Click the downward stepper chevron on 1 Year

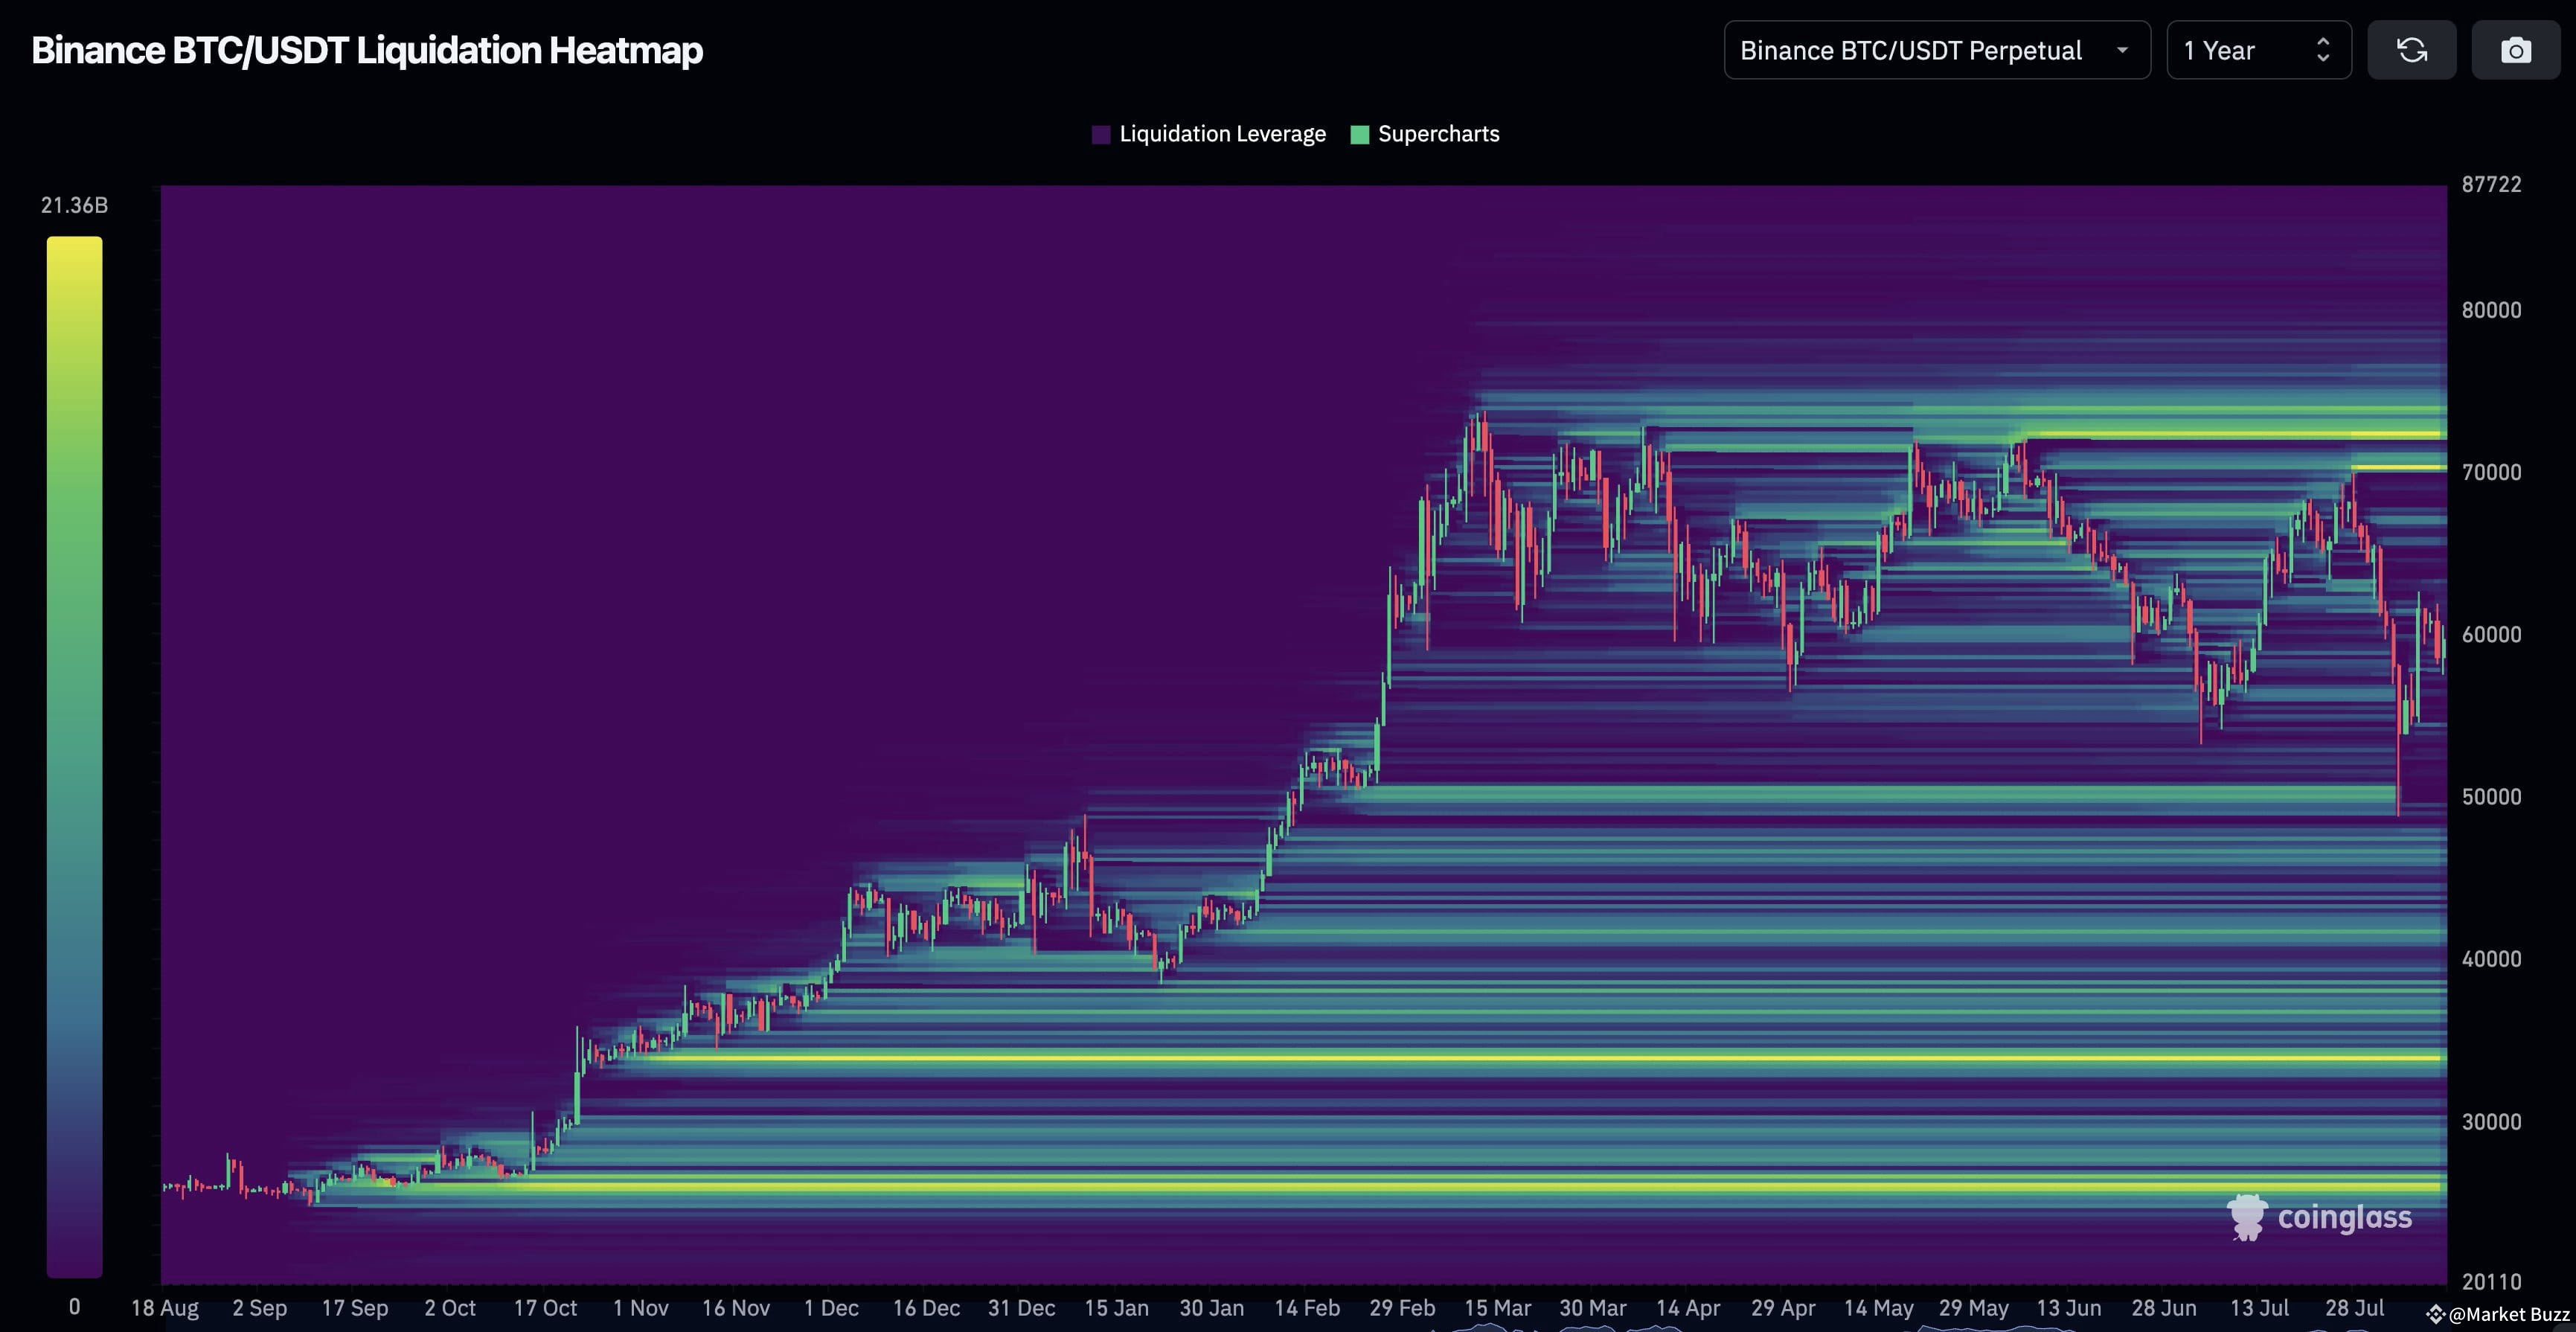point(2324,58)
